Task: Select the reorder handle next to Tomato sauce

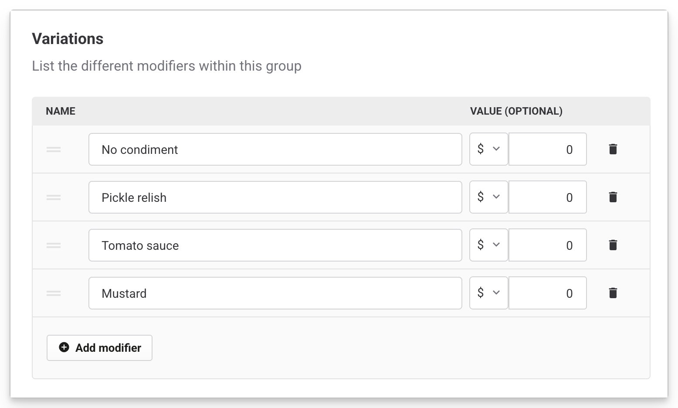Action: 54,245
